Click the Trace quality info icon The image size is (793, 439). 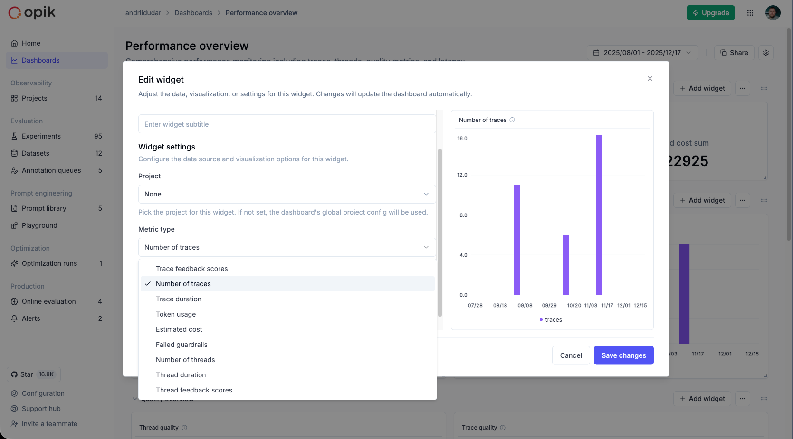pos(503,428)
